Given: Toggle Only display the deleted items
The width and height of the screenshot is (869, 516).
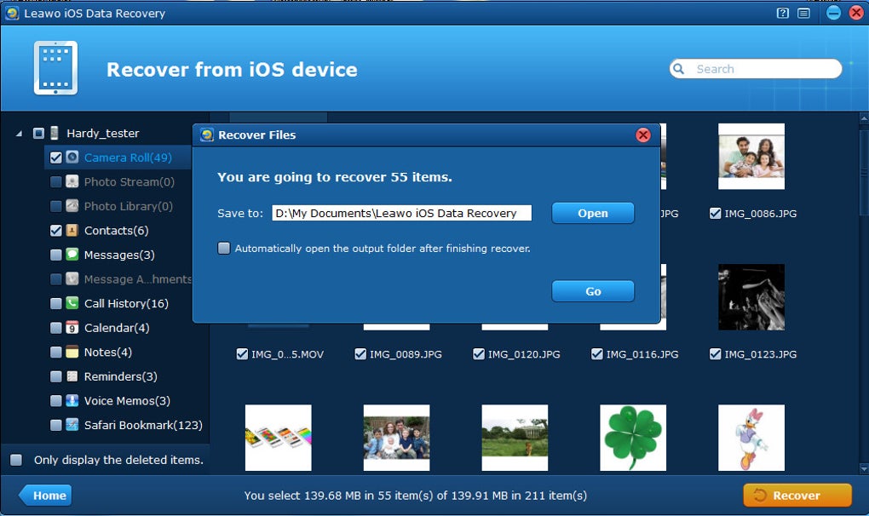Looking at the screenshot, I should tap(16, 460).
